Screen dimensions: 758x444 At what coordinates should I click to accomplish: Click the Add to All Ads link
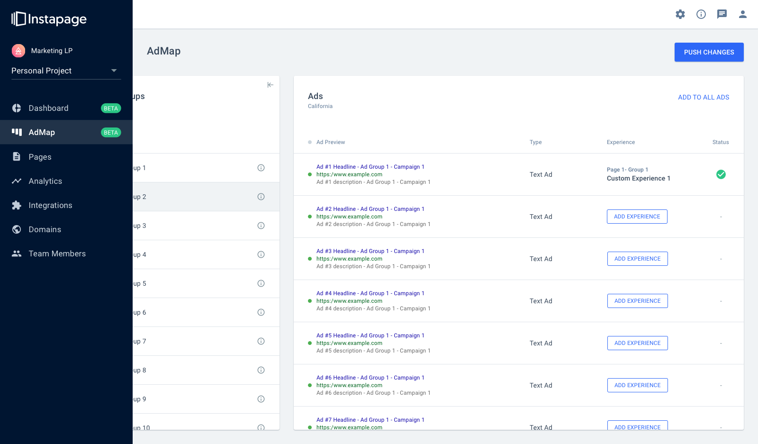[x=704, y=97]
